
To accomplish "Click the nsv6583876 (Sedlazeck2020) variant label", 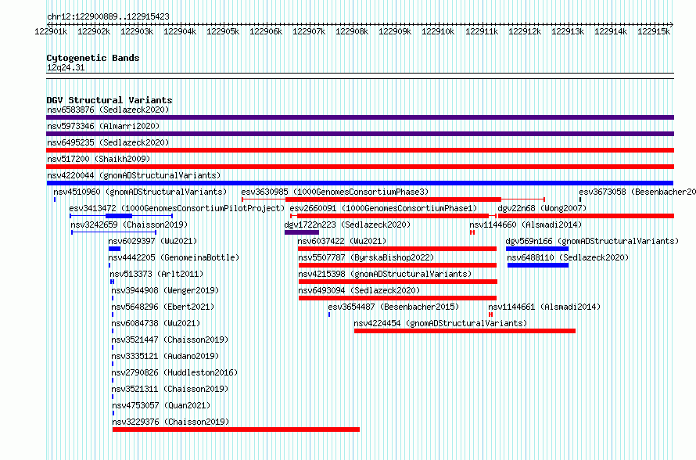I will click(x=108, y=110).
